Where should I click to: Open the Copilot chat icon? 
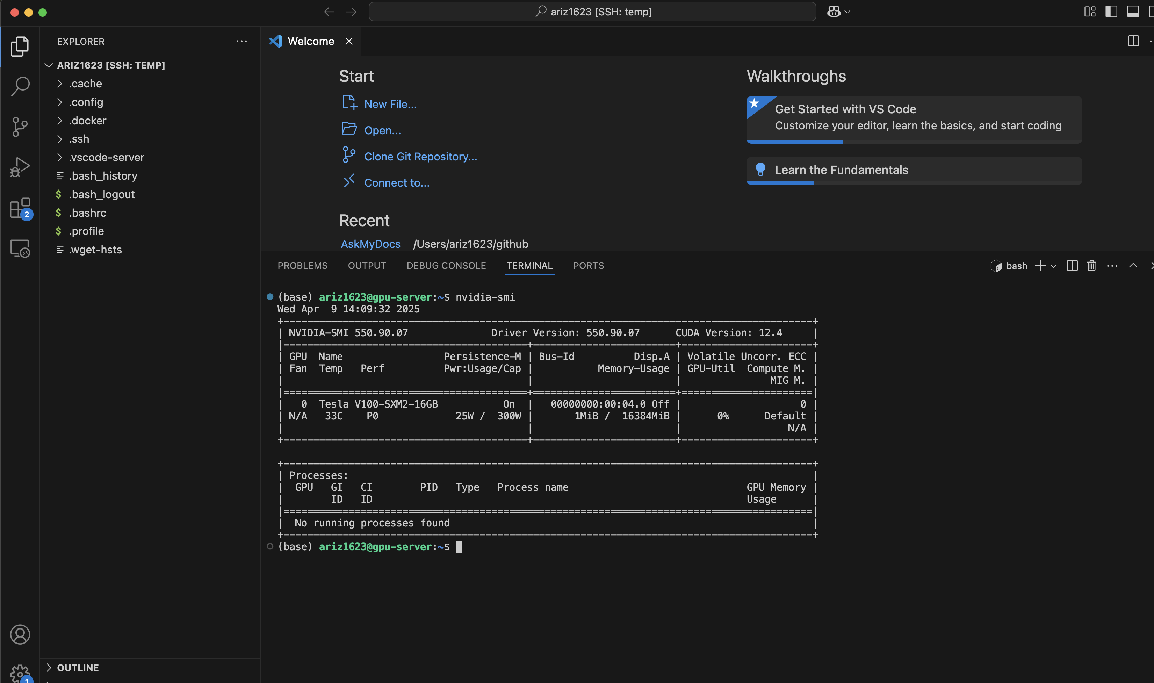pos(834,12)
